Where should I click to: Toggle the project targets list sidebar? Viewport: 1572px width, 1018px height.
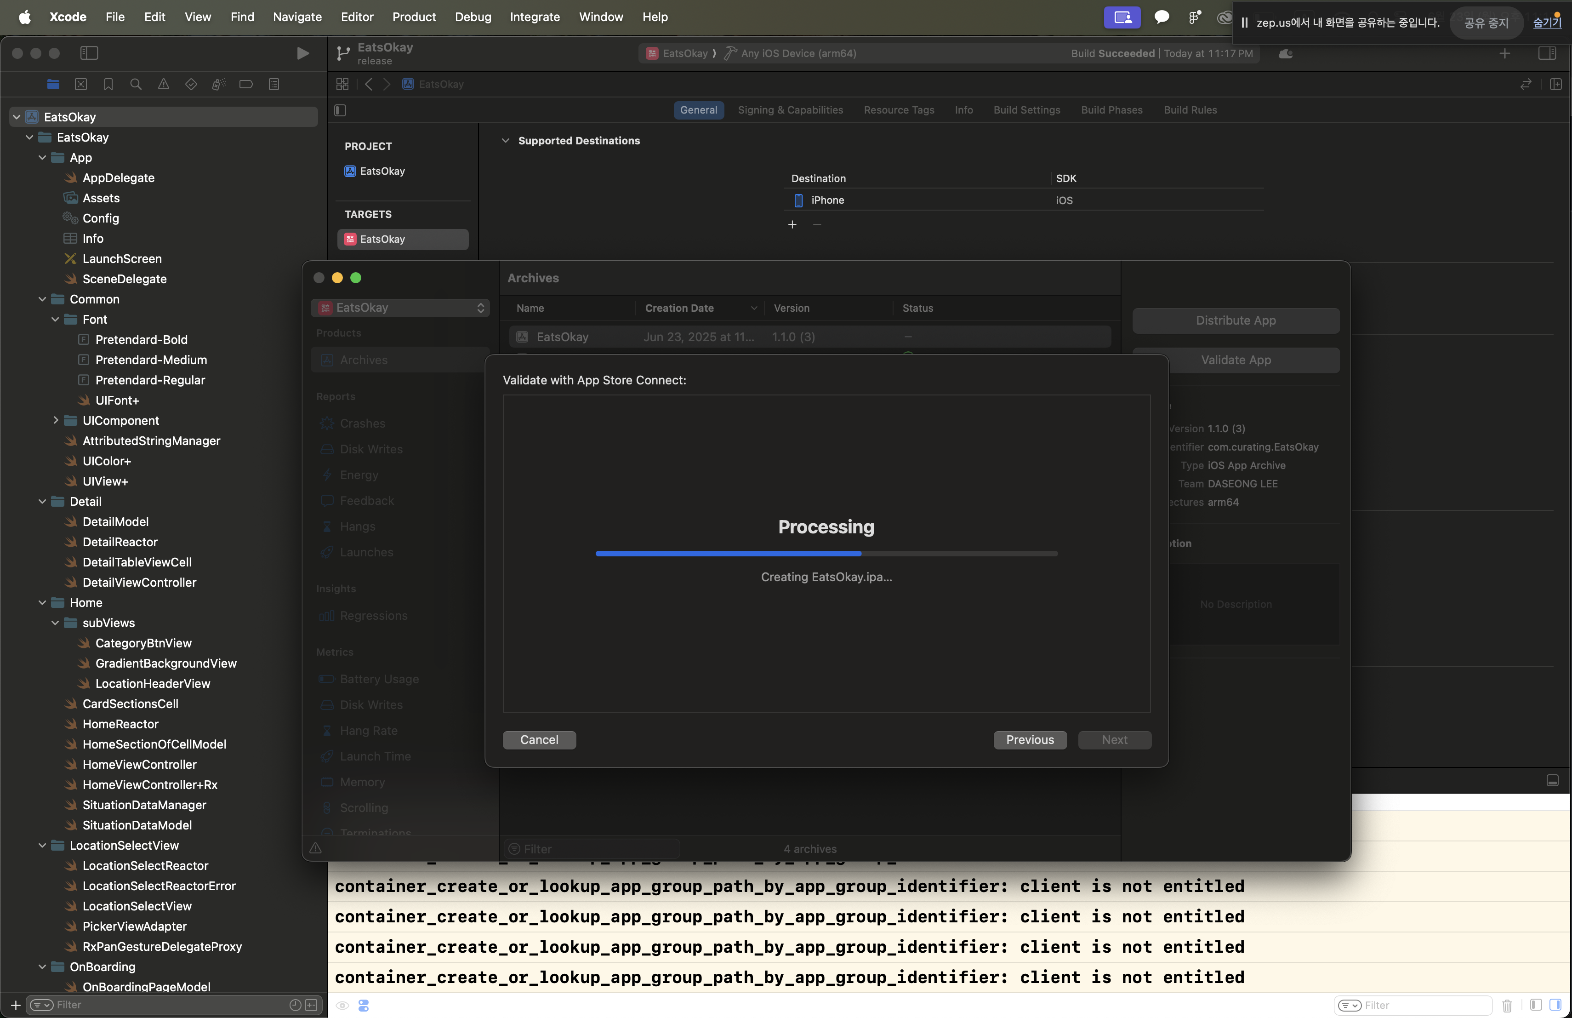point(341,109)
